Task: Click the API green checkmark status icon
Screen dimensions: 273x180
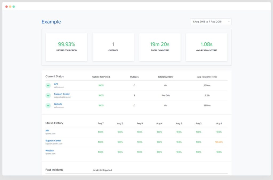Action: (48, 85)
